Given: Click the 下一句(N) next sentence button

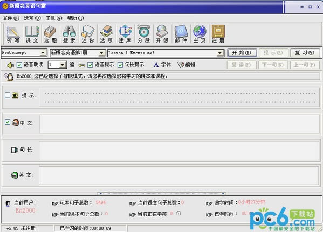Looking at the screenshot, I should click(x=273, y=65).
